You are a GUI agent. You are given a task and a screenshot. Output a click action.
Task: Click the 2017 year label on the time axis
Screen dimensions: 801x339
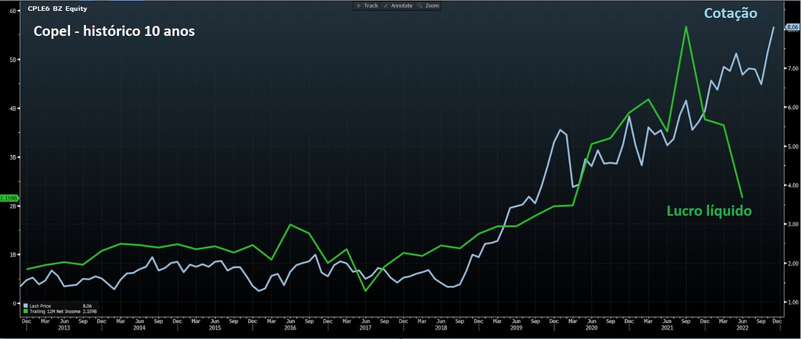pos(365,328)
